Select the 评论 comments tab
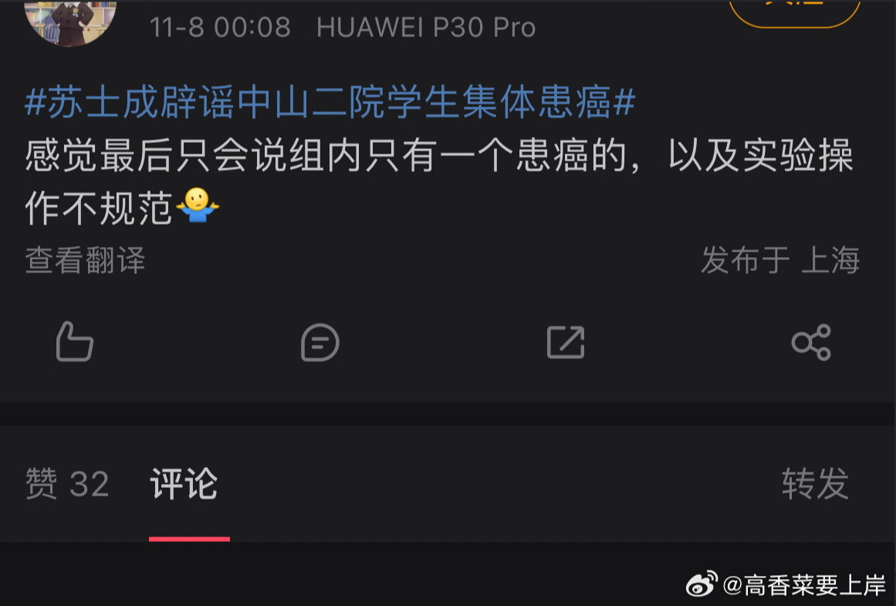896x606 pixels. tap(184, 484)
